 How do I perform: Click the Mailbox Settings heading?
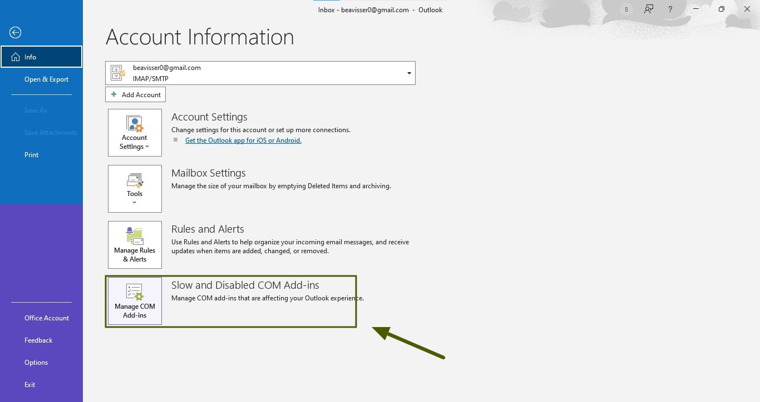[209, 173]
